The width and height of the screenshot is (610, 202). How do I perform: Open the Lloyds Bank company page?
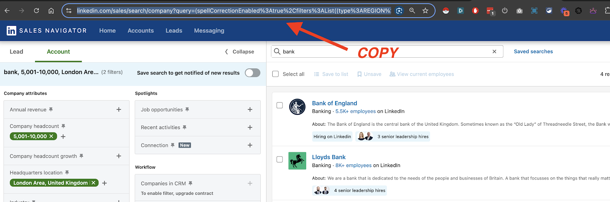(x=329, y=157)
